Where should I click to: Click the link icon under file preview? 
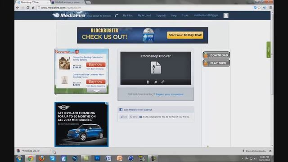(x=163, y=82)
